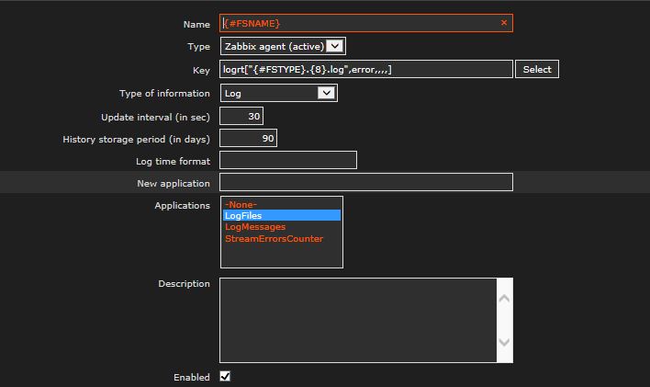The width and height of the screenshot is (650, 387).
Task: Select StreamErrorsCounter in the Applications list
Action: pos(274,238)
